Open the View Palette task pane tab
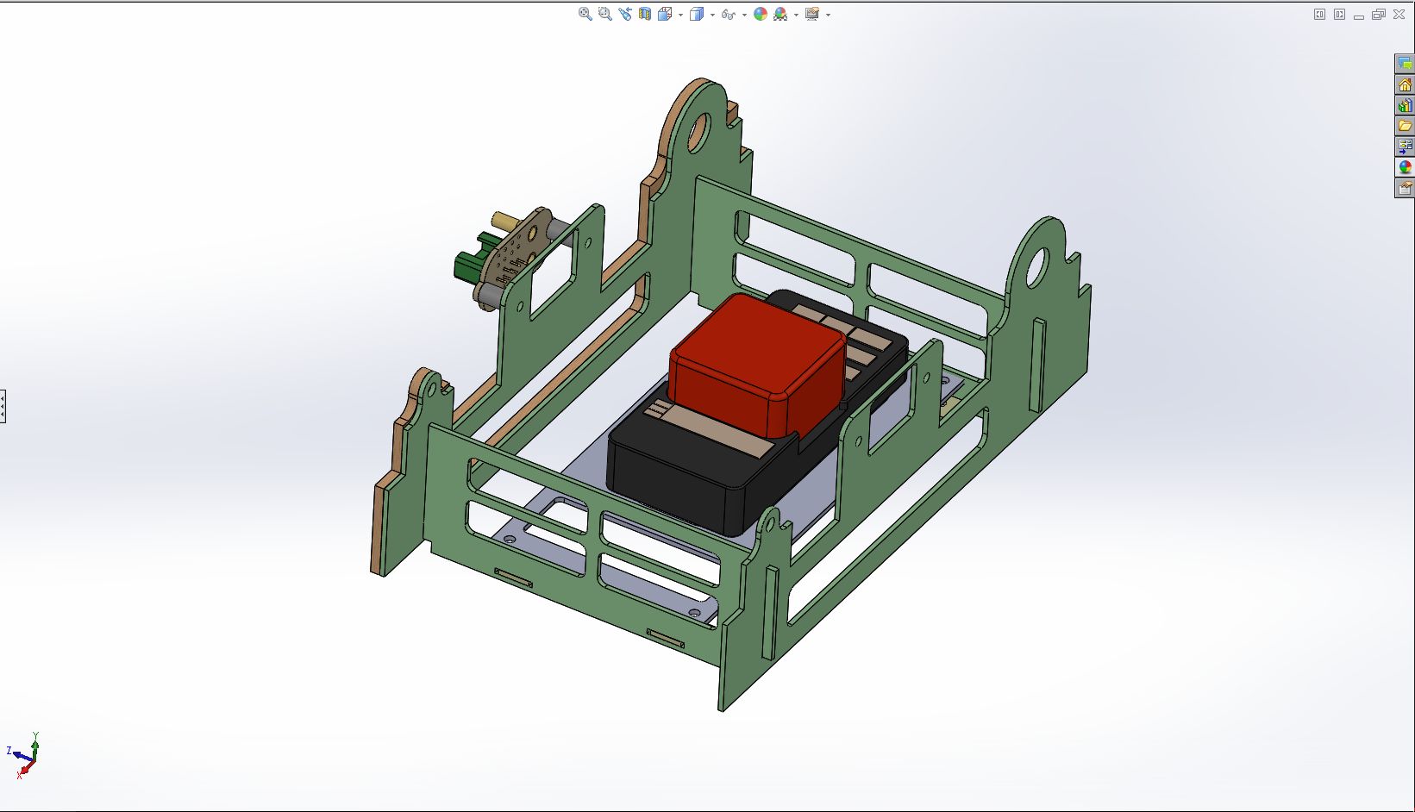The image size is (1415, 812). click(x=1405, y=147)
